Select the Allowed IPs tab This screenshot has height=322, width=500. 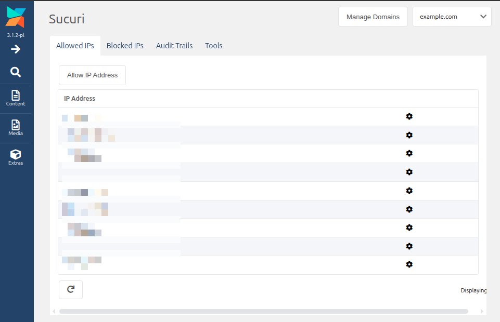point(75,46)
